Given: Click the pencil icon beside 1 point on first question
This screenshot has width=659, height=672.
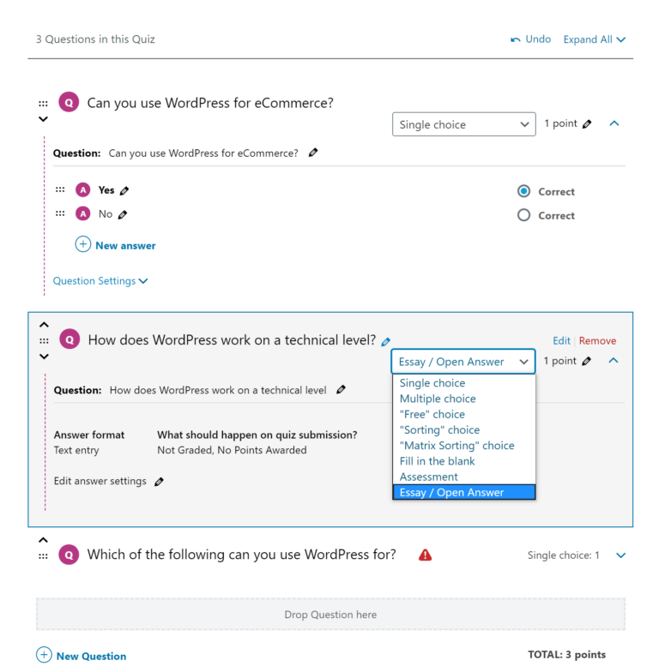Looking at the screenshot, I should [x=587, y=124].
